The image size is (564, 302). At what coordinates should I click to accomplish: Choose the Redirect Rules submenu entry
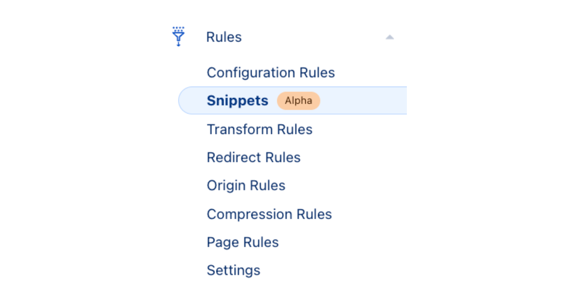pos(254,157)
